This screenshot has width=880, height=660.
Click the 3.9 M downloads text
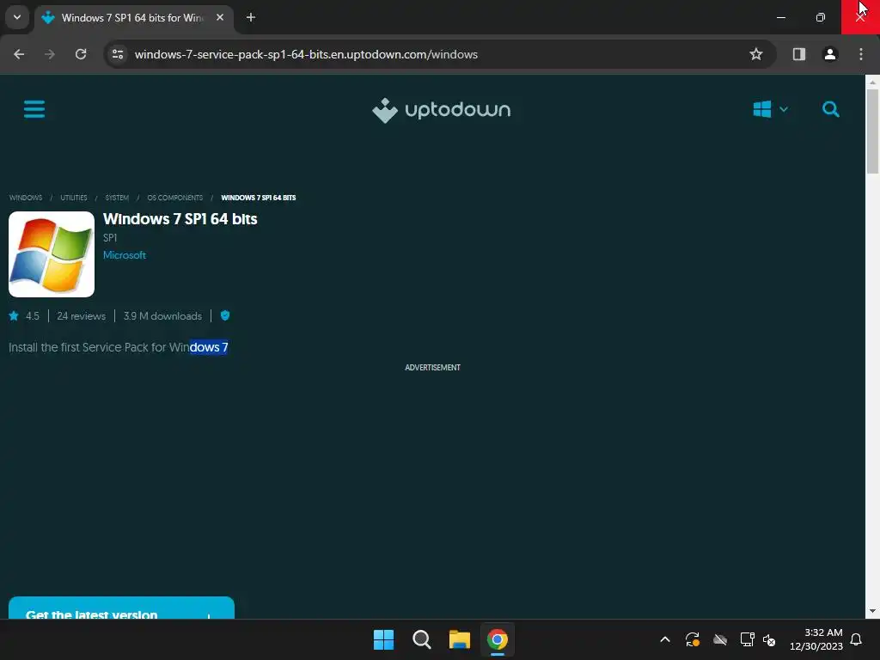pyautogui.click(x=162, y=316)
